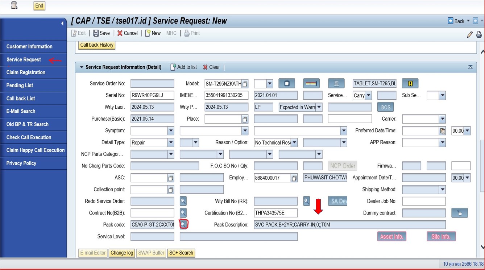Open the Sub Se... dropdown
Viewport: 485px width, 270px height.
(442, 95)
